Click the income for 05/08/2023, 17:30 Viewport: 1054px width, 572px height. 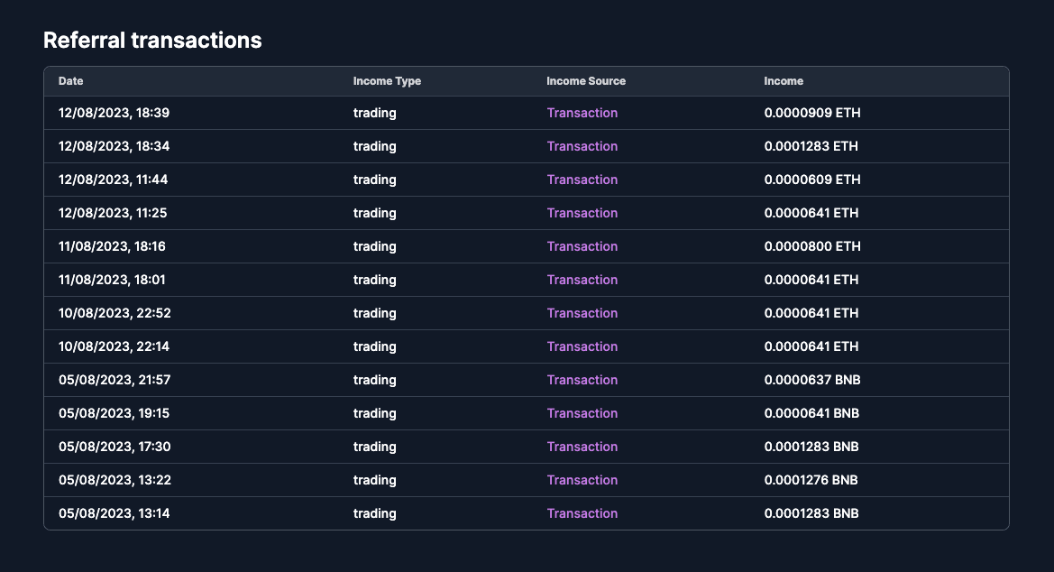tap(812, 447)
